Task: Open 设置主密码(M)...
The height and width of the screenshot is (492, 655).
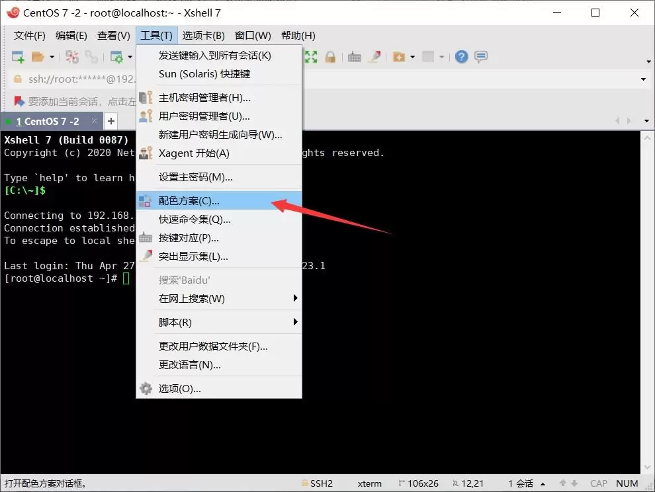Action: [x=219, y=177]
